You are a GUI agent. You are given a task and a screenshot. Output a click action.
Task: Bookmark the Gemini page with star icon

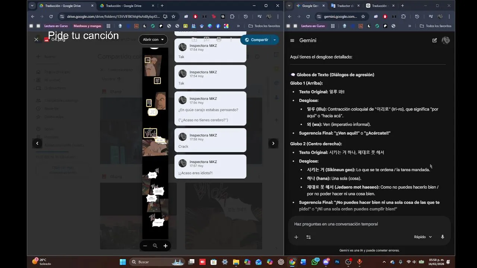(363, 16)
